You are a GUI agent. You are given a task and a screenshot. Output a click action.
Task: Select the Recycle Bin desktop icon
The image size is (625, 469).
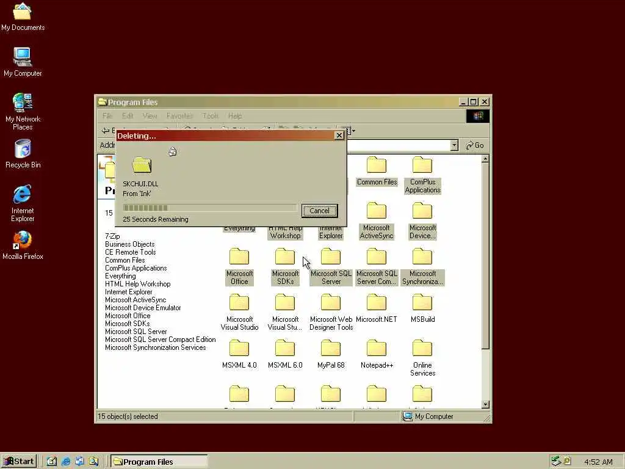(x=23, y=153)
